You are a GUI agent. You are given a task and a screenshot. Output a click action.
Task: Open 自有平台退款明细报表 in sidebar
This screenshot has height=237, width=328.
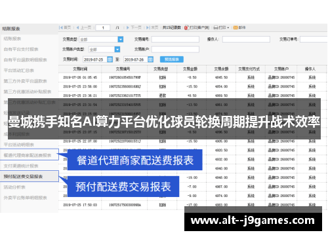tap(25, 60)
